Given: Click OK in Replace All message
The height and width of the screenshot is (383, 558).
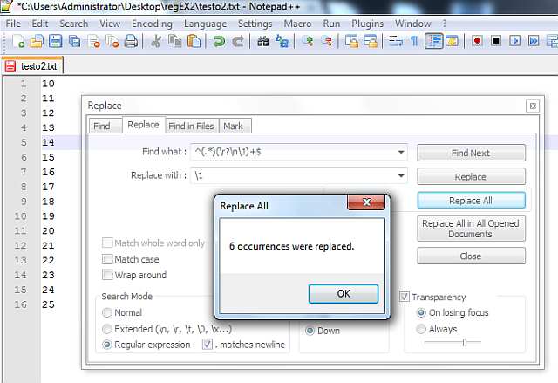Looking at the screenshot, I should pos(344,294).
